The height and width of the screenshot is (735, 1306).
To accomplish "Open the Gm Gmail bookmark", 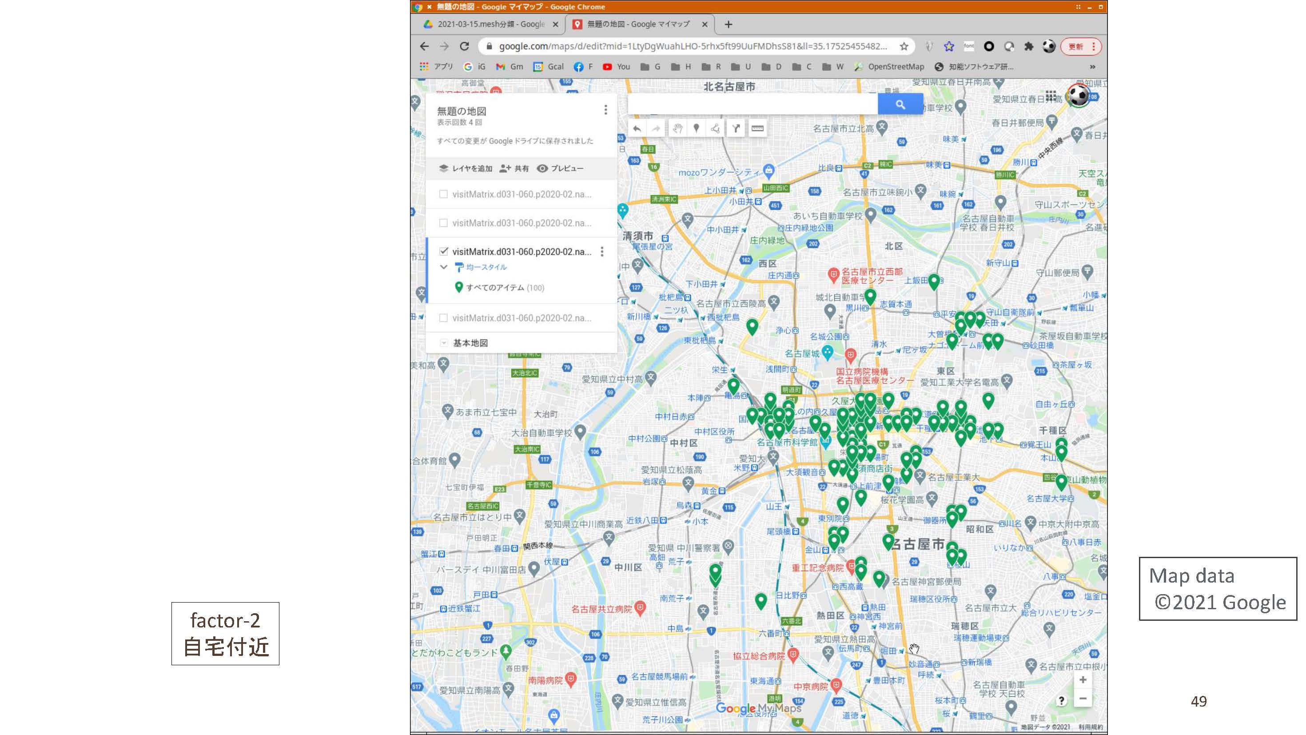I will pyautogui.click(x=510, y=67).
